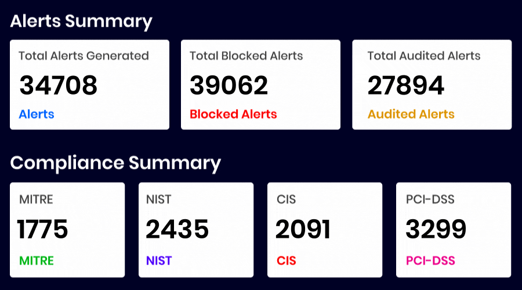The height and width of the screenshot is (290, 522).
Task: Select the 2435 NIST count
Action: tap(177, 229)
